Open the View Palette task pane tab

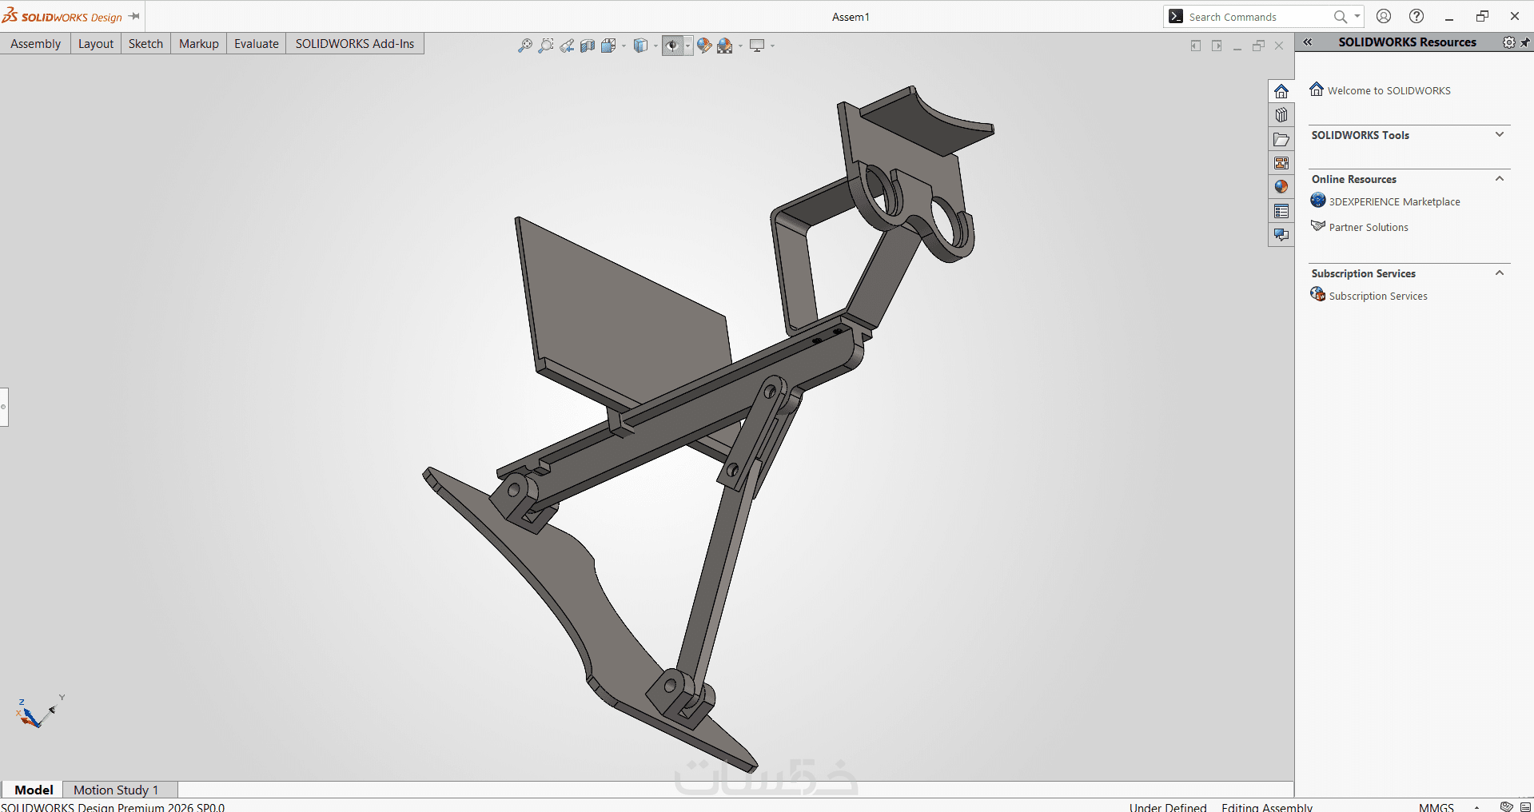pos(1281,163)
